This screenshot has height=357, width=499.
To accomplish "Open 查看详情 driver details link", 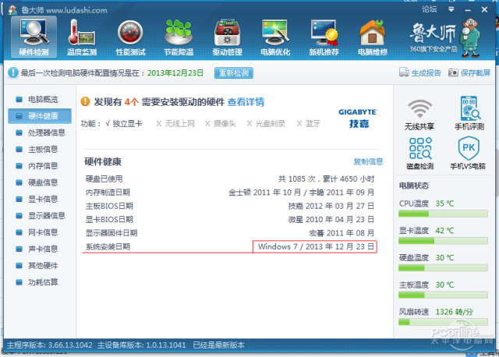I will click(x=246, y=102).
